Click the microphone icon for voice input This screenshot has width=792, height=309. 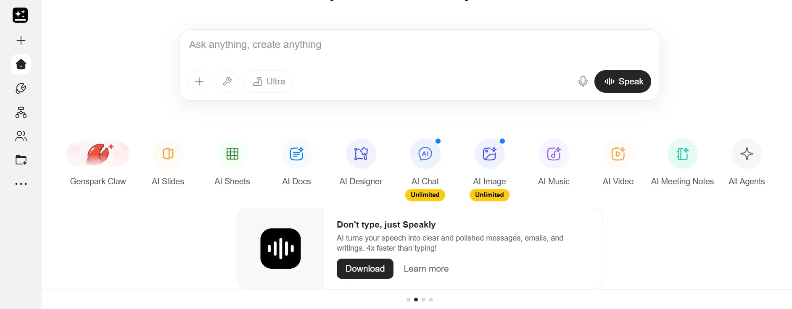point(583,81)
